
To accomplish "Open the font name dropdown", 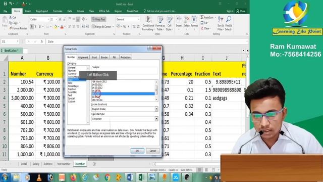I will coord(48,19).
